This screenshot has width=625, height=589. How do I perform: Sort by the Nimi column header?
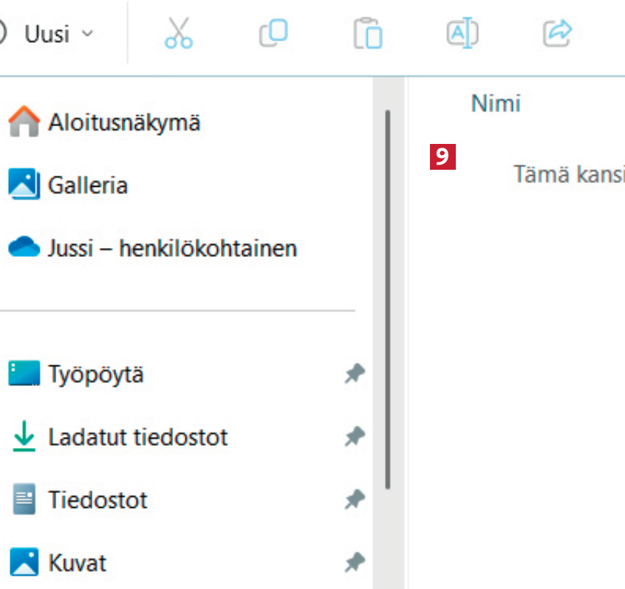click(495, 104)
